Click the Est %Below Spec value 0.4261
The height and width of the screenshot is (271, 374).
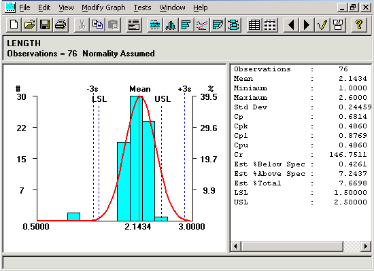[353, 164]
